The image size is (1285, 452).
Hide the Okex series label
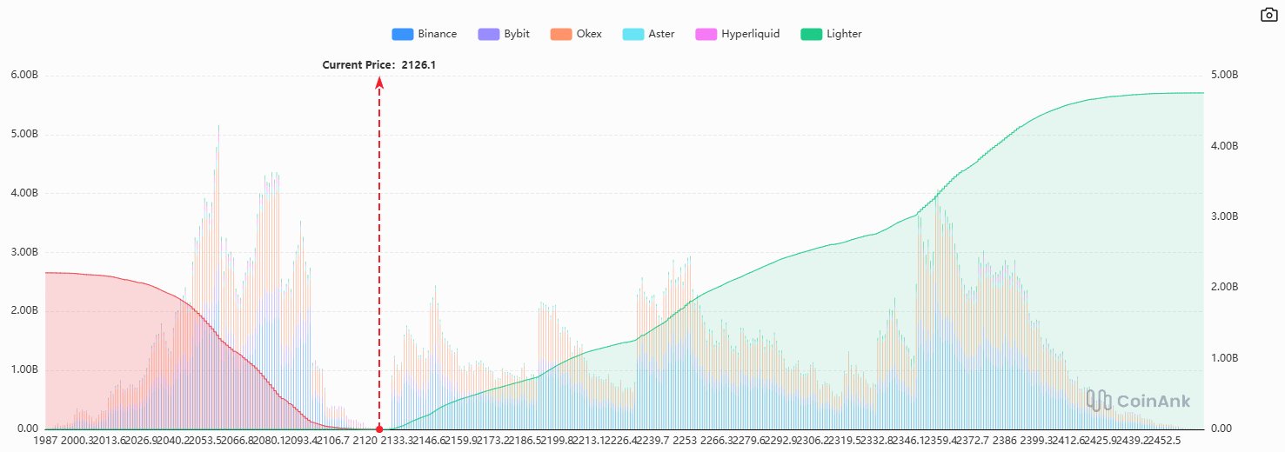pos(588,34)
